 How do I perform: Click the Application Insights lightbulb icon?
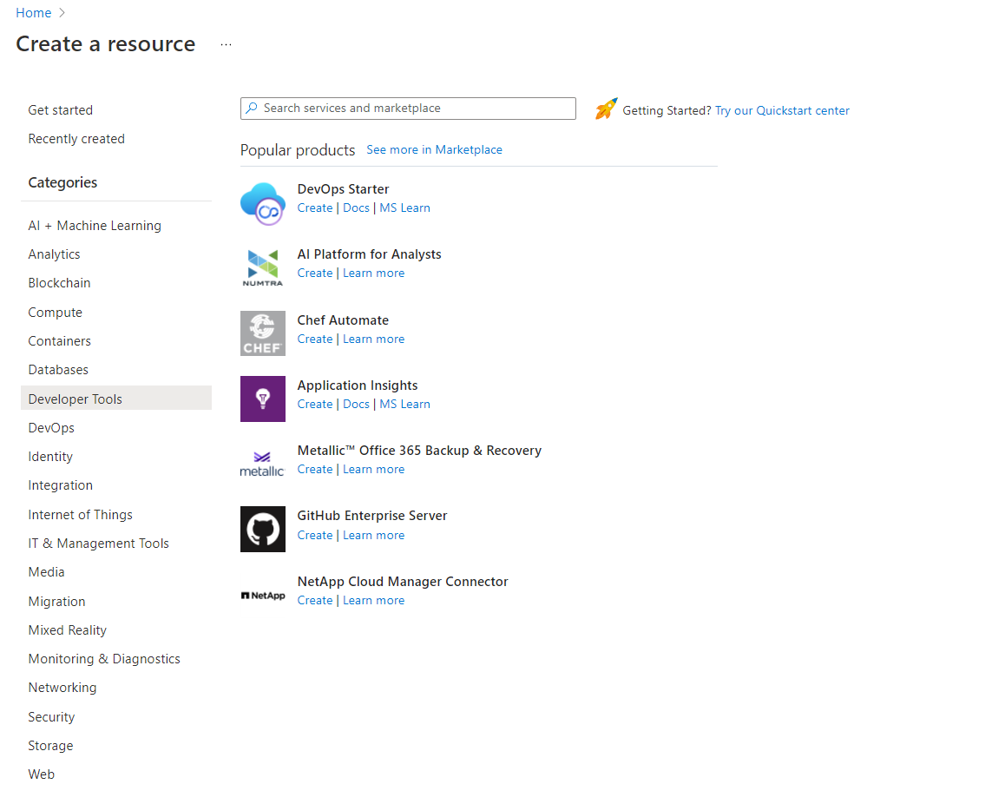point(263,399)
